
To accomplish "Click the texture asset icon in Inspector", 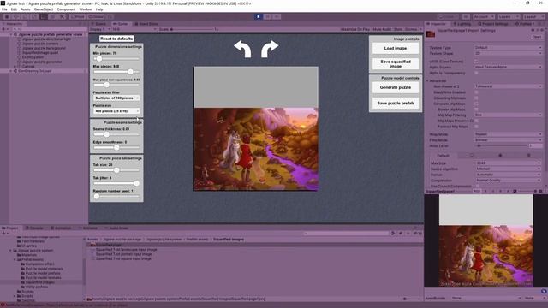I will 431,33.
